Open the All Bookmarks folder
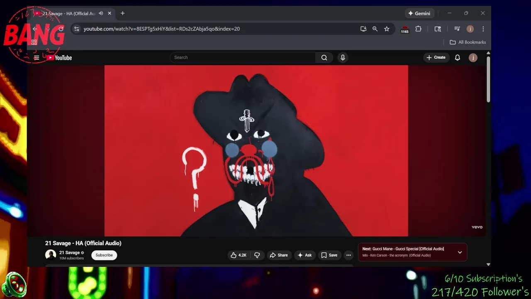531x299 pixels. click(x=468, y=42)
